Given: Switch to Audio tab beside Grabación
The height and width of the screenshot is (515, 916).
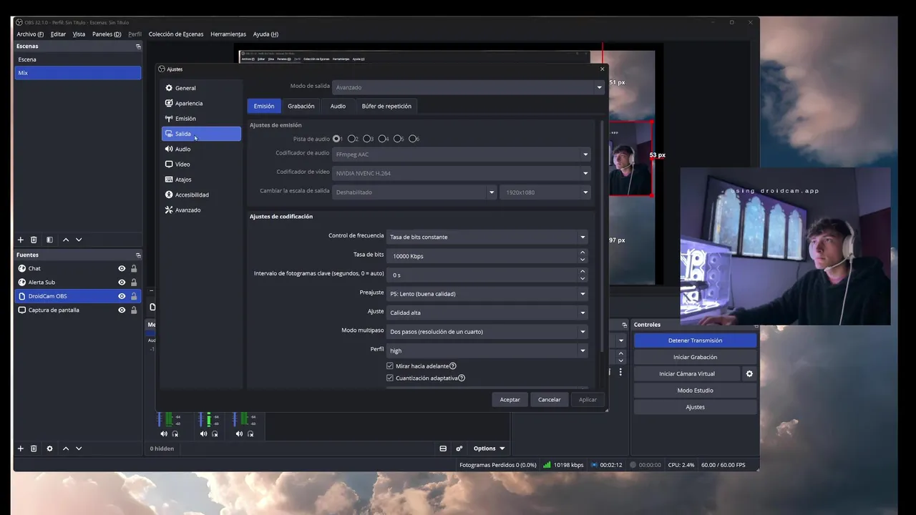Looking at the screenshot, I should 338,106.
